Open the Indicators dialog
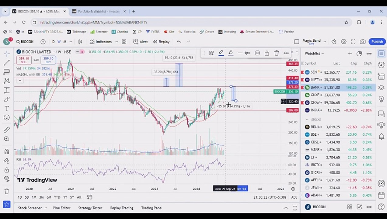The image size is (387, 219). coord(101,42)
